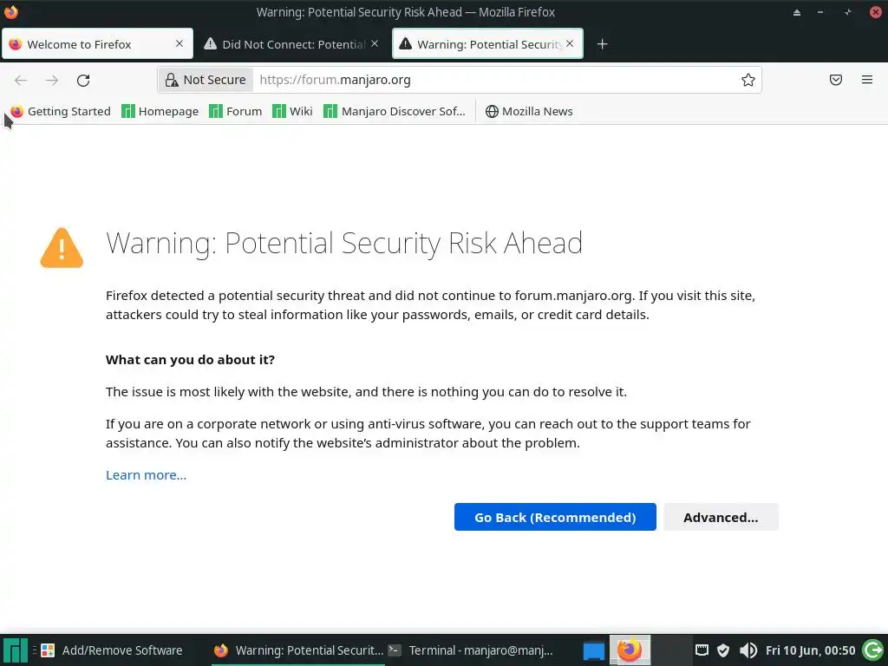888x666 pixels.
Task: Close the Did Not Connect tab
Action: click(375, 43)
